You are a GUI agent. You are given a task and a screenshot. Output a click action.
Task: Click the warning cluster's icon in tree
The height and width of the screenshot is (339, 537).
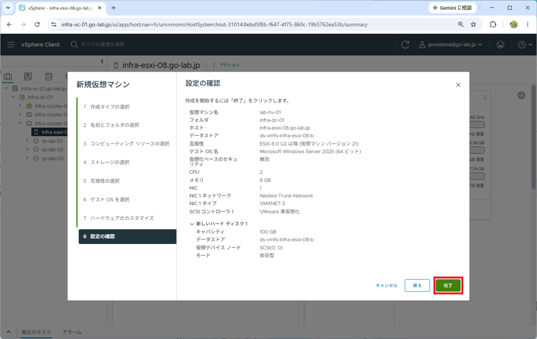pyautogui.click(x=29, y=106)
